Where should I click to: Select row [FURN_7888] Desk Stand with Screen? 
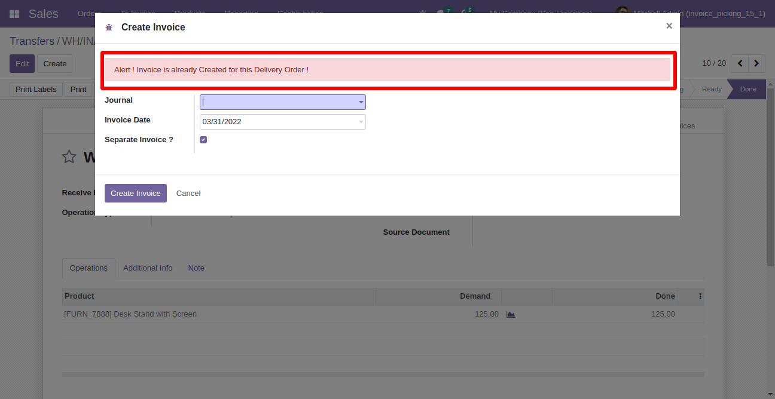383,314
